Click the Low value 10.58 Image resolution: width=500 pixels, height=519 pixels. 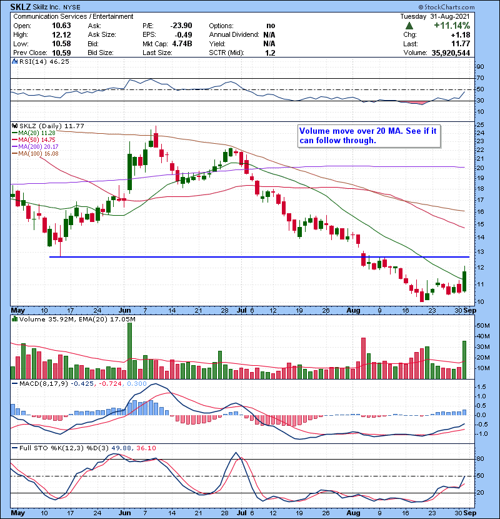point(61,44)
